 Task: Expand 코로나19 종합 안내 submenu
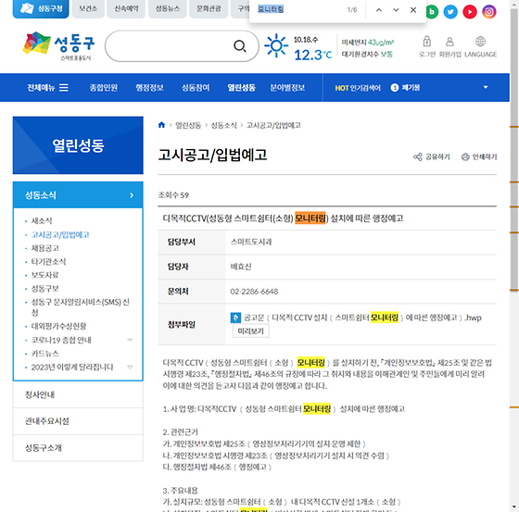[130, 340]
